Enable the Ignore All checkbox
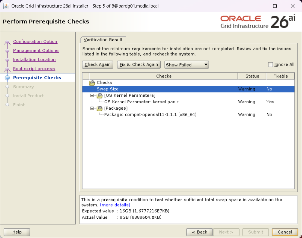 [x=270, y=64]
